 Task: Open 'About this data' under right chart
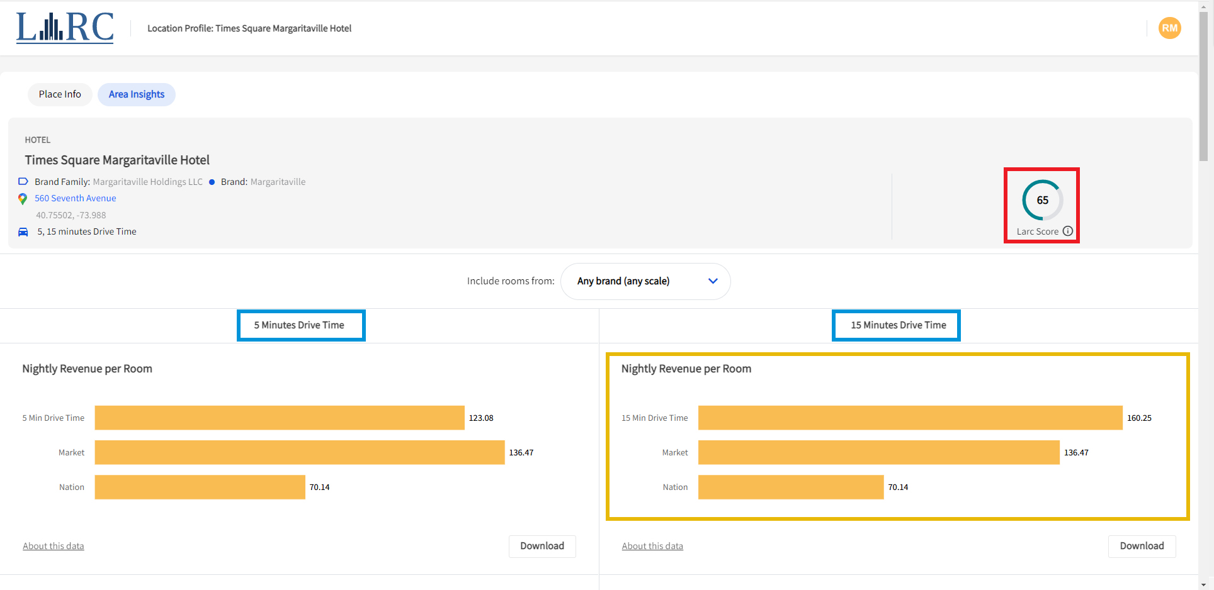click(x=652, y=546)
